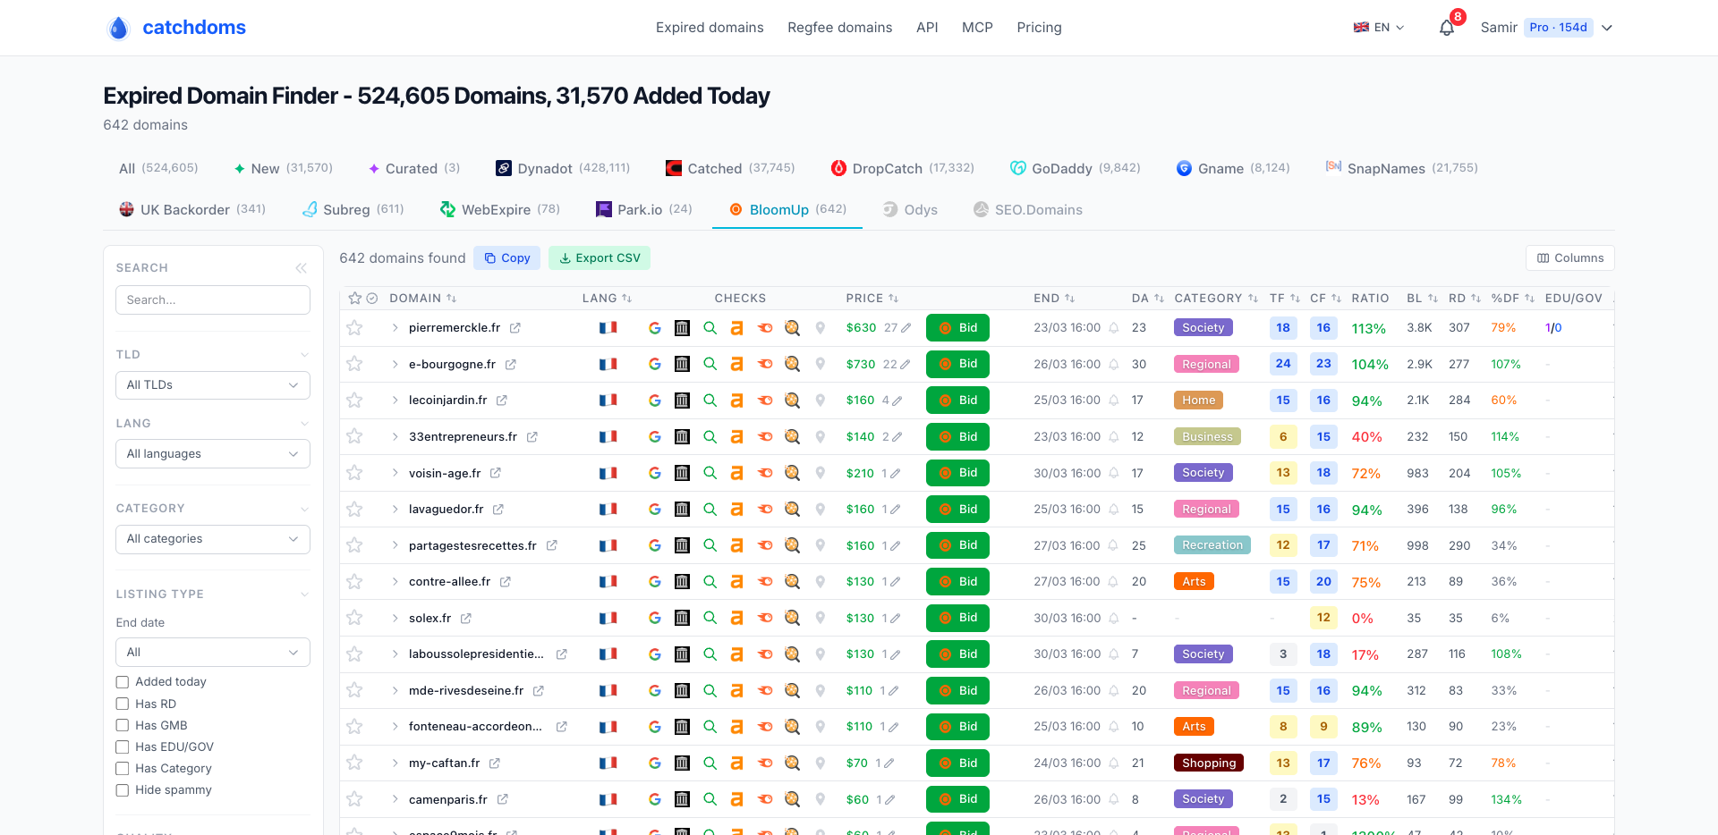Set end alert bell for lecoinjardin.fr

point(1114,401)
